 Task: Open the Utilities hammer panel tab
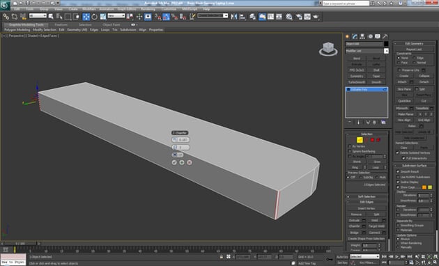pyautogui.click(x=385, y=36)
